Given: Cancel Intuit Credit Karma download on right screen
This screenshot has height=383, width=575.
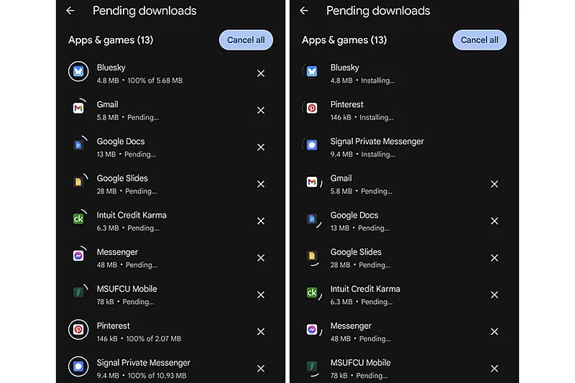Looking at the screenshot, I should [494, 295].
